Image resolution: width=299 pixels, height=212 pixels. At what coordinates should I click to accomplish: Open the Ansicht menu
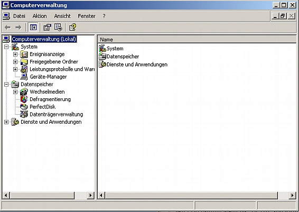[x=62, y=16]
